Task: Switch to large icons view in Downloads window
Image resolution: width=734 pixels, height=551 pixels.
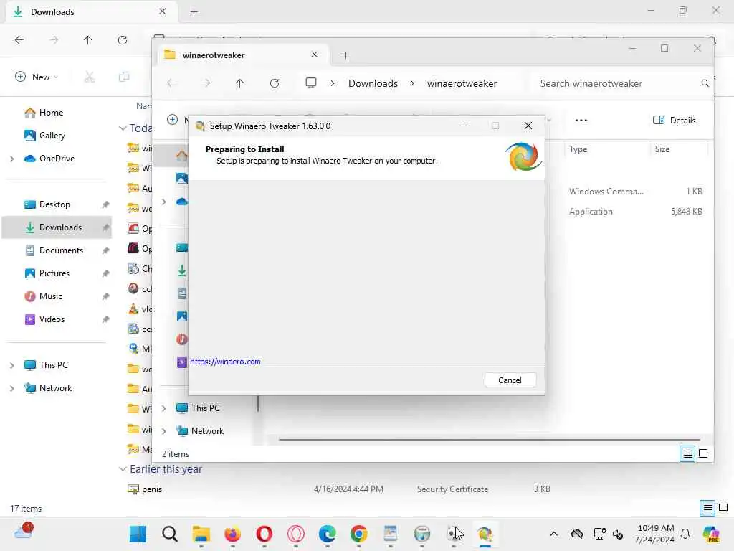Action: click(x=723, y=508)
